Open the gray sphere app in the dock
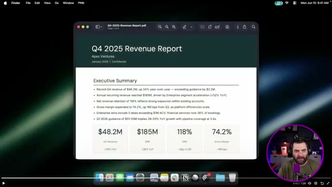Image resolution: width=332 pixels, height=187 pixels. pyautogui.click(x=195, y=178)
